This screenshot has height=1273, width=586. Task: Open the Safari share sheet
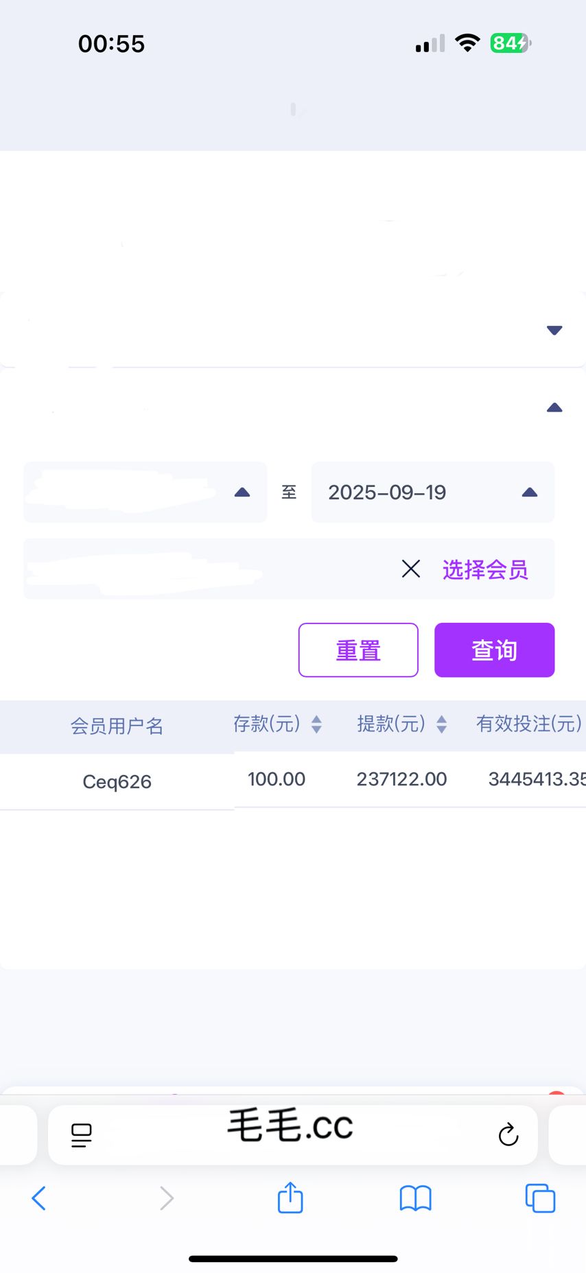(290, 1198)
